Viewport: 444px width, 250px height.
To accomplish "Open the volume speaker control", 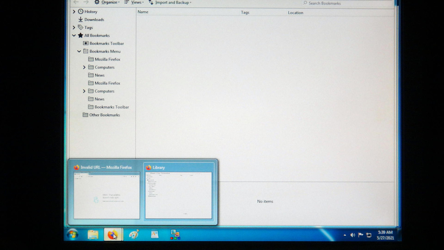I will coord(352,235).
